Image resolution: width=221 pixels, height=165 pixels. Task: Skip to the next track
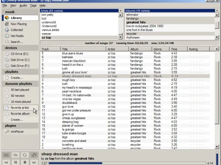[x=34, y=163]
